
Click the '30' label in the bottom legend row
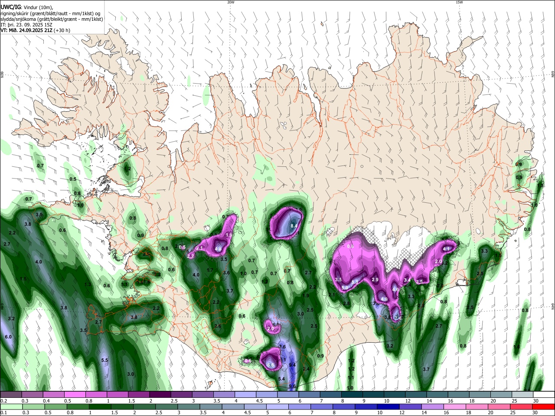click(536, 413)
